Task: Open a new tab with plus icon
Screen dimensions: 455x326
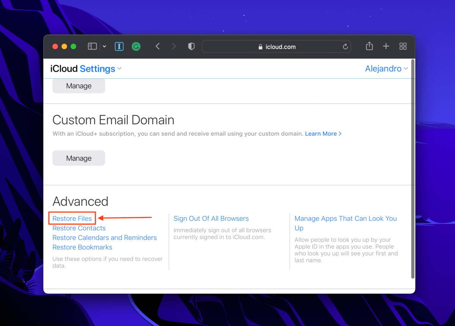Action: click(x=386, y=46)
